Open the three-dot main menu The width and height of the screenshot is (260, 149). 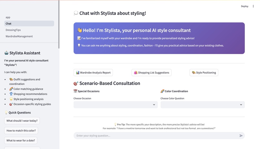coord(253,6)
